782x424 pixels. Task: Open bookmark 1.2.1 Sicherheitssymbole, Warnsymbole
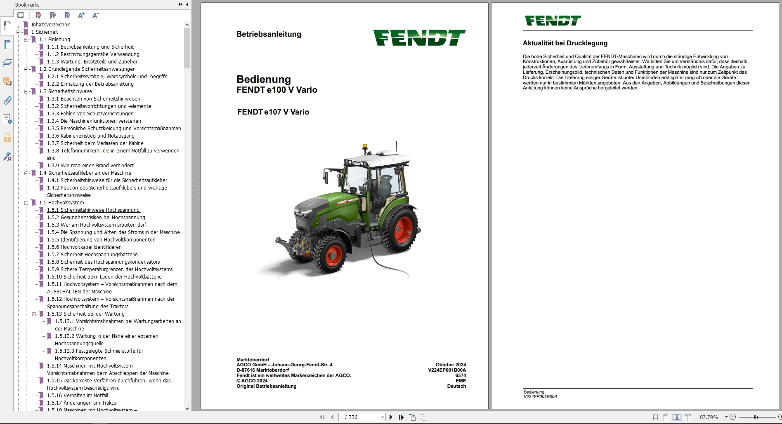click(x=107, y=77)
